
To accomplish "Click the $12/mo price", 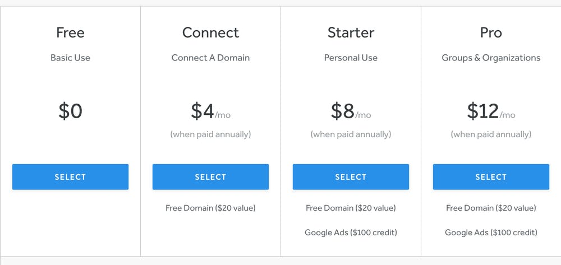I will pos(491,111).
